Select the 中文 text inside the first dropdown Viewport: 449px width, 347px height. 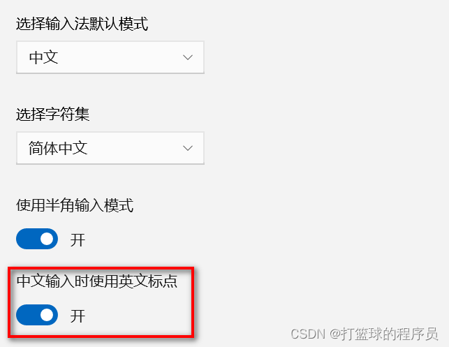[43, 57]
